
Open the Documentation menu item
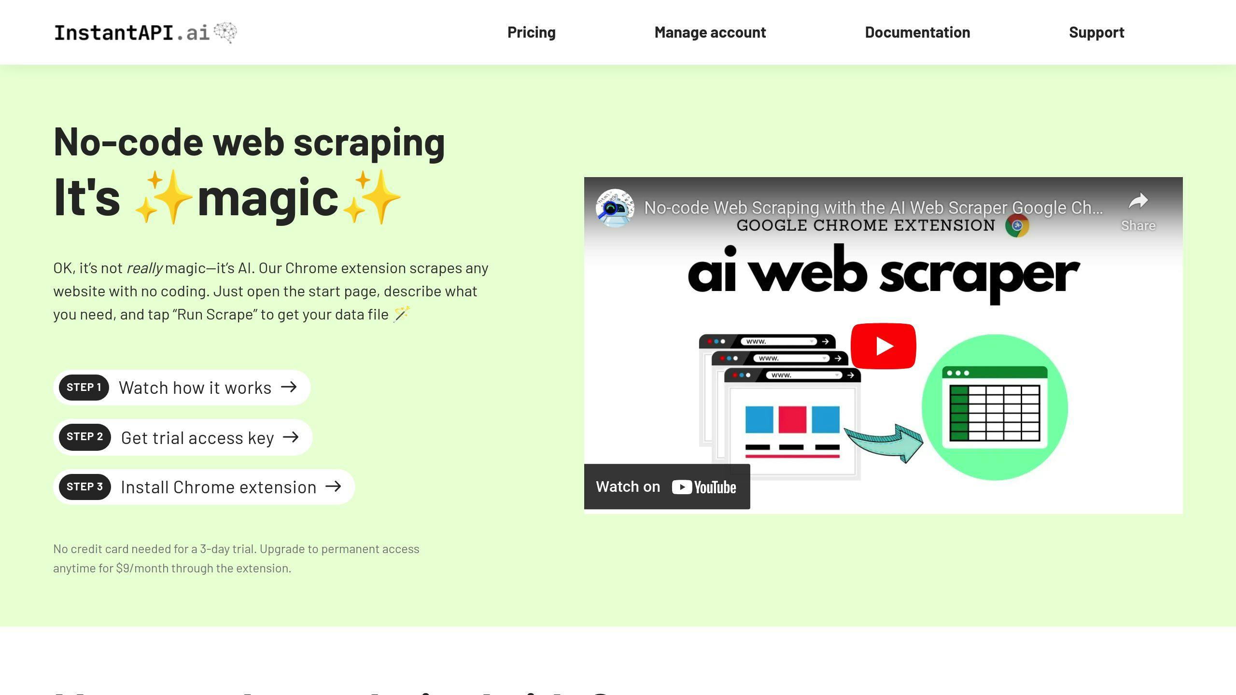(917, 31)
